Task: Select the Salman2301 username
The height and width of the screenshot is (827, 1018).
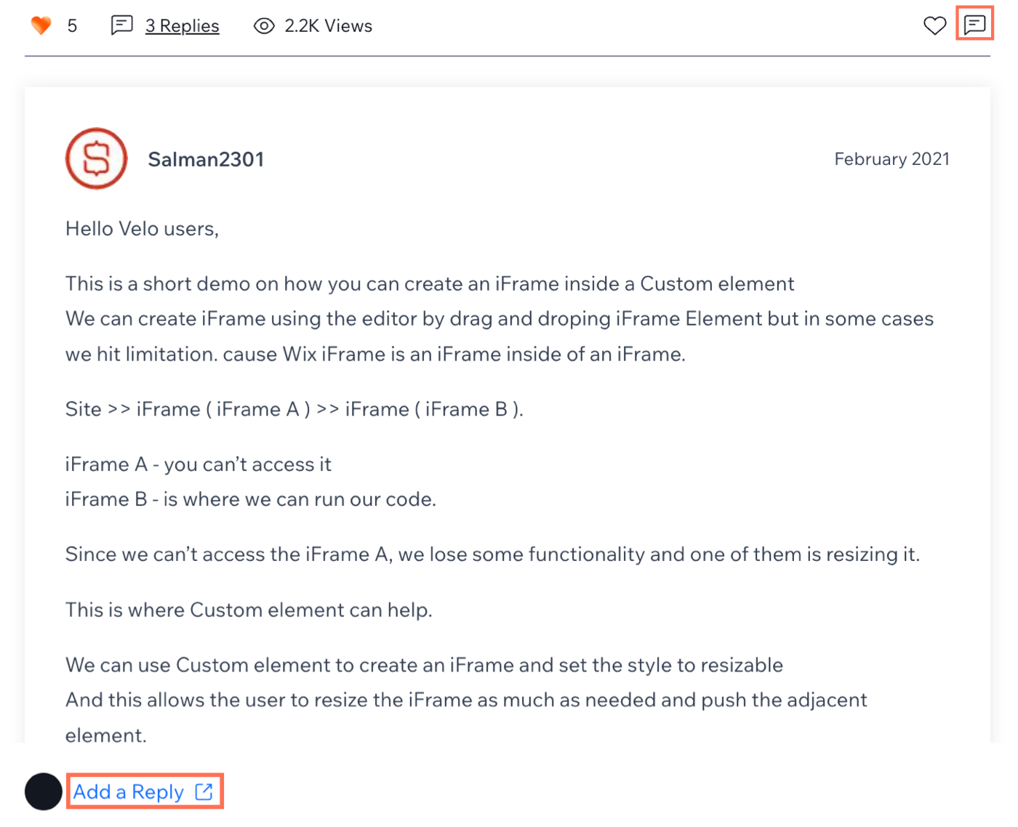Action: [207, 159]
